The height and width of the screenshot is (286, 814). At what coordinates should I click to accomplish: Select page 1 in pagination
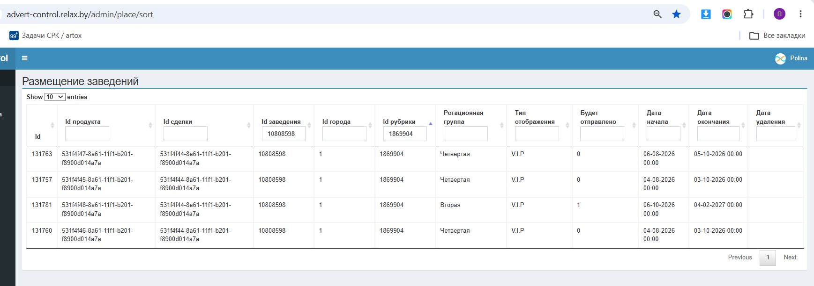coord(768,257)
